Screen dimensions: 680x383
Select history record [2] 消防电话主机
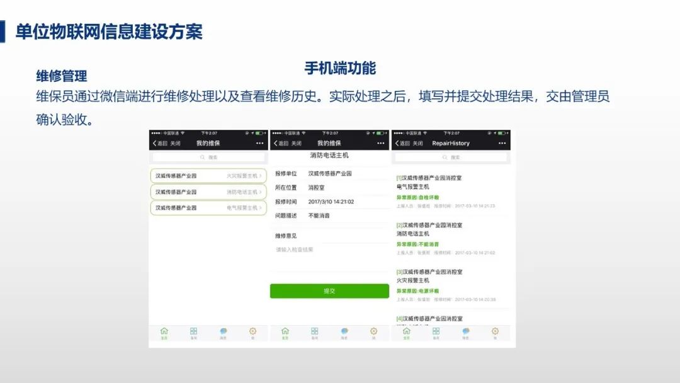tap(451, 239)
